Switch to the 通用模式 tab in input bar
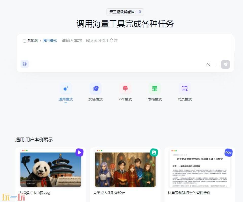 point(50,40)
